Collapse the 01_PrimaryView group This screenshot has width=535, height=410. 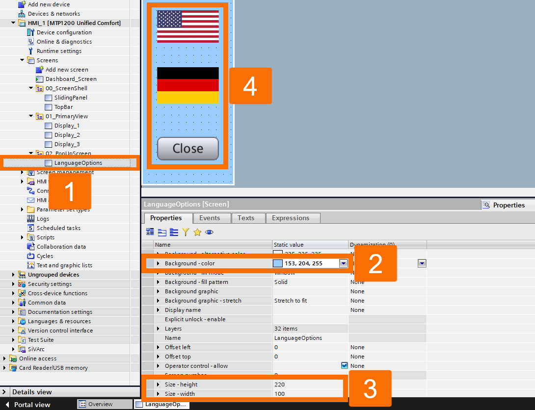click(x=31, y=116)
